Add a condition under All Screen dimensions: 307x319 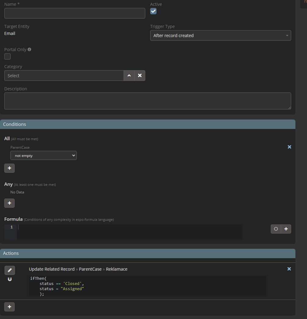pos(9,168)
